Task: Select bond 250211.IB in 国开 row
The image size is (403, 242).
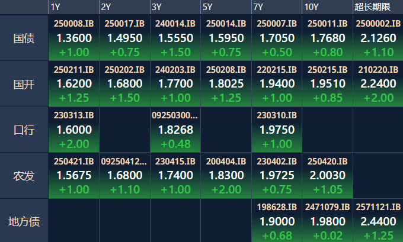Action: (73, 83)
